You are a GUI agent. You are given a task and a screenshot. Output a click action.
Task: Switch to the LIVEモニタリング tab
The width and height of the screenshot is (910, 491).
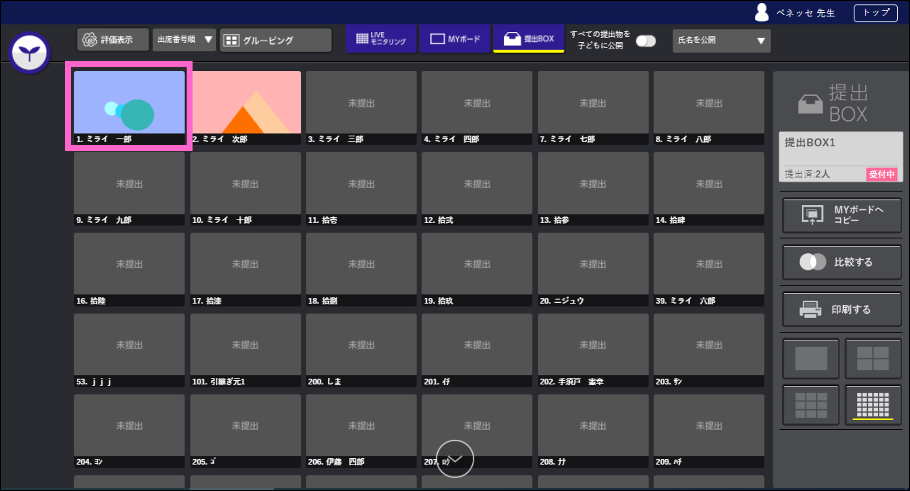coord(381,39)
